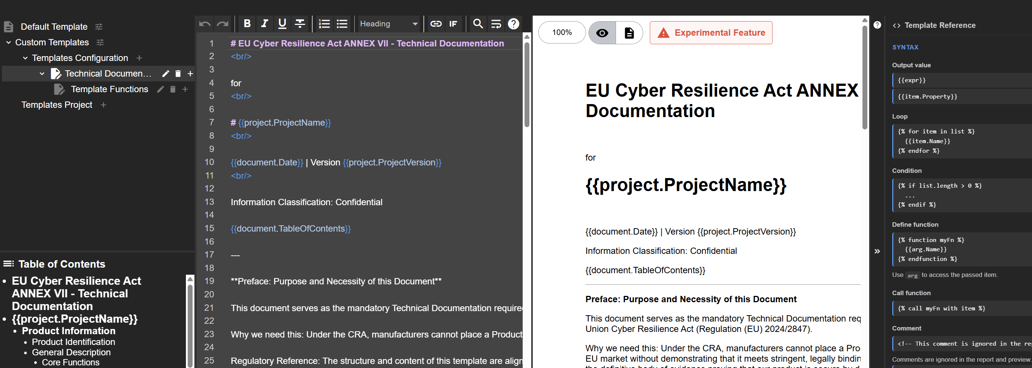Open Template Reference help icon
The image size is (1032, 368).
pyautogui.click(x=877, y=25)
